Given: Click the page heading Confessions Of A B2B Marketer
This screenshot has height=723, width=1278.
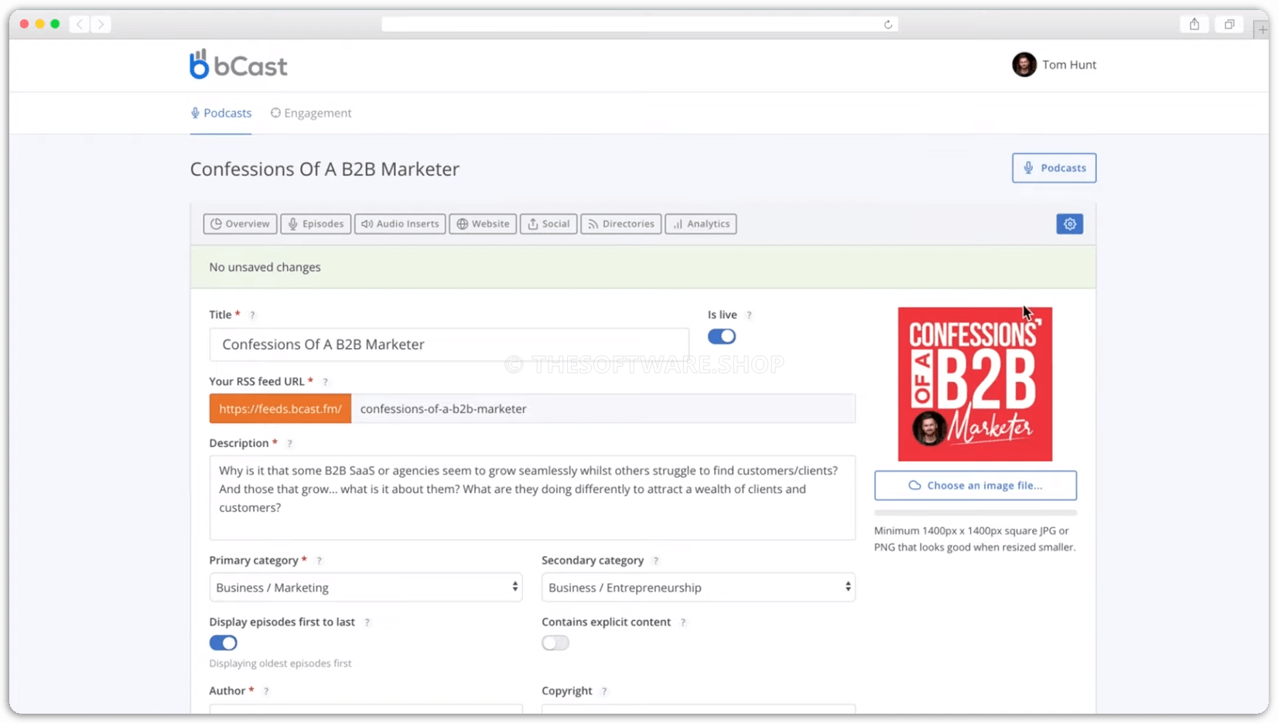Looking at the screenshot, I should point(325,169).
